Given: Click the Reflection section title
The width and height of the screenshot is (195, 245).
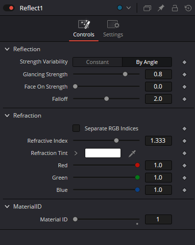Looking at the screenshot, I should pyautogui.click(x=27, y=49).
